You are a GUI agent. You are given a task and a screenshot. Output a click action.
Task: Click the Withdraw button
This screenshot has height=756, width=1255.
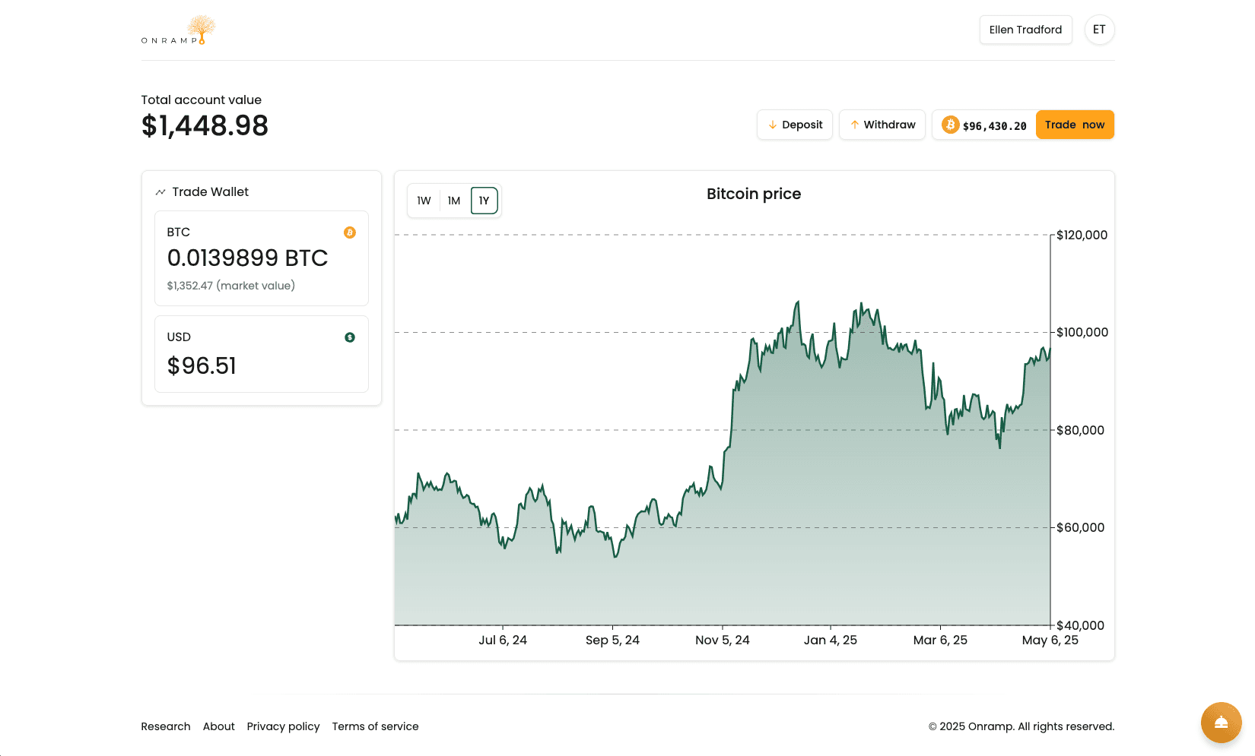[882, 125]
